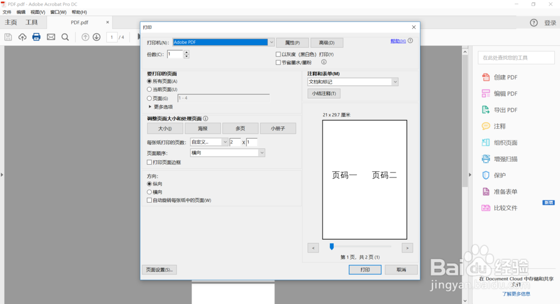Click the 高级(D) button
This screenshot has width=560, height=304.
[327, 43]
